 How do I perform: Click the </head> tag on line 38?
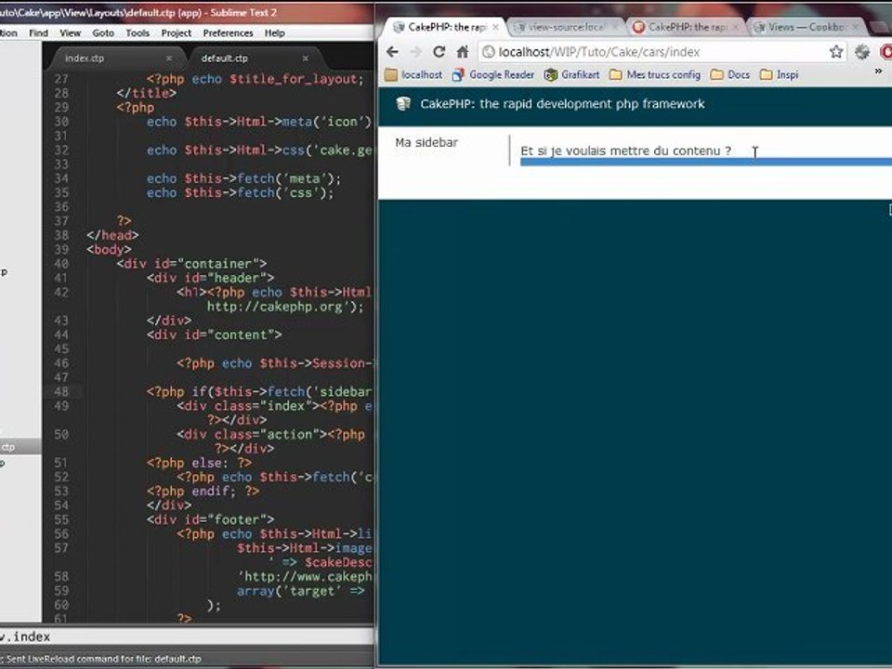[x=112, y=235]
